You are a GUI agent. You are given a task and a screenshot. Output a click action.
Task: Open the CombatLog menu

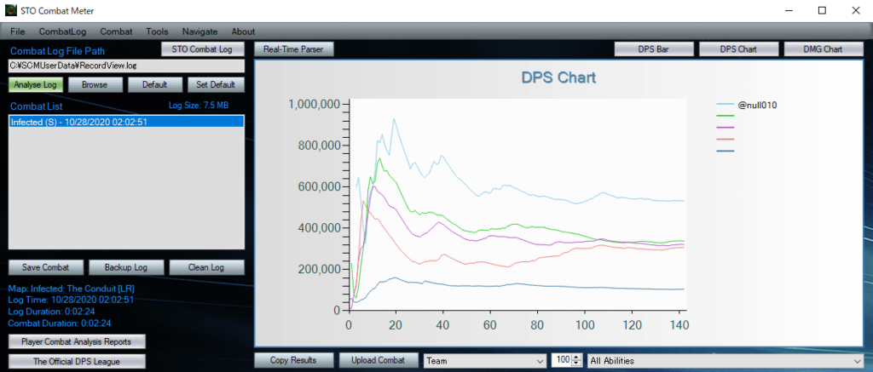[x=63, y=31]
